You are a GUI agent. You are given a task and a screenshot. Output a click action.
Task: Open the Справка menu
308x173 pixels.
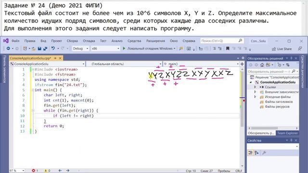point(189,41)
